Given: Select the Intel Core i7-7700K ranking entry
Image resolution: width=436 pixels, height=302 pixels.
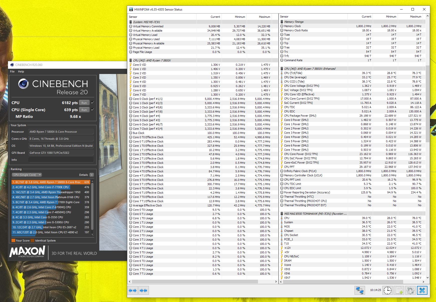Looking at the screenshot, I should (x=51, y=187).
